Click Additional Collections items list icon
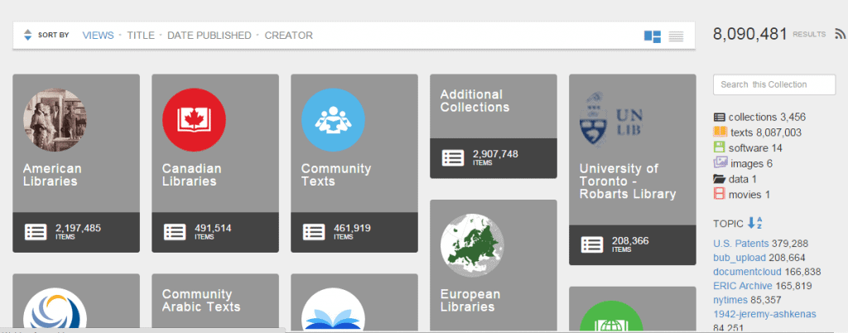This screenshot has height=333, width=848. coord(453,158)
